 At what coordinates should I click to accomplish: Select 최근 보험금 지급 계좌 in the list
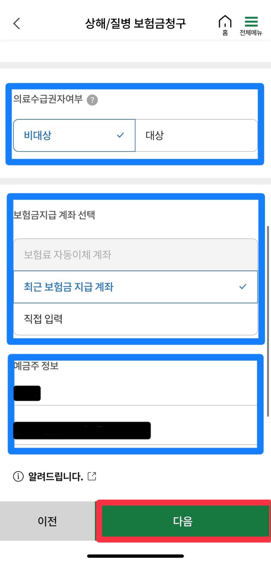[135, 286]
